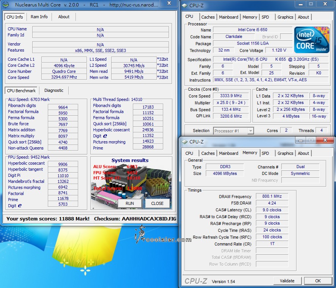This screenshot has width=336, height=288.
Task: Close the Nuclearus Multi Core window
Action: [169, 3]
